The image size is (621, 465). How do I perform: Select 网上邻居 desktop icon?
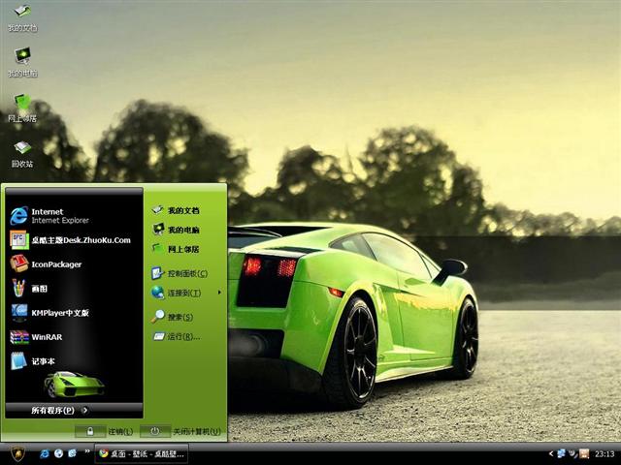point(22,108)
